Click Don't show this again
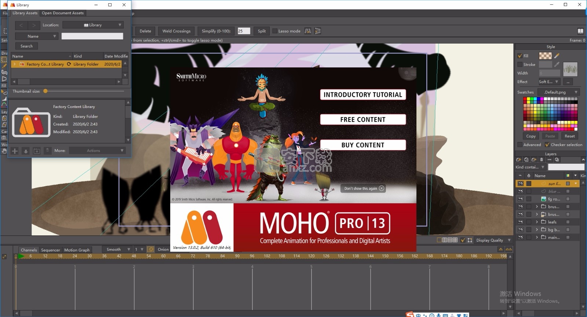 (x=364, y=189)
